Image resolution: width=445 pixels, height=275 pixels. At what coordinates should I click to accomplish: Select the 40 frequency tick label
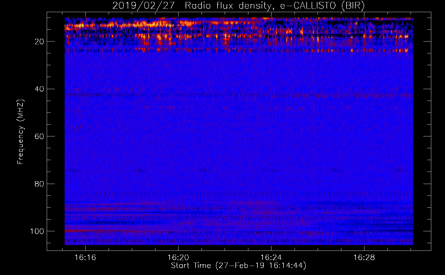(x=39, y=89)
